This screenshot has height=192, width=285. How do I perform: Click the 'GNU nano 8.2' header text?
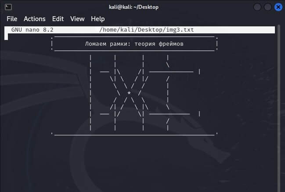[x=32, y=29]
